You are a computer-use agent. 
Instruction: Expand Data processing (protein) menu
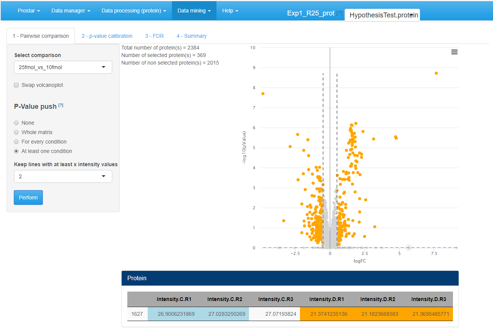[133, 11]
